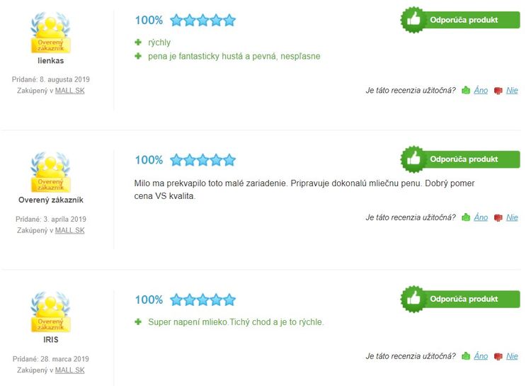Click red thumbs-down icon in IRIS review
Screen dimensions: 531x386
pyautogui.click(x=498, y=356)
